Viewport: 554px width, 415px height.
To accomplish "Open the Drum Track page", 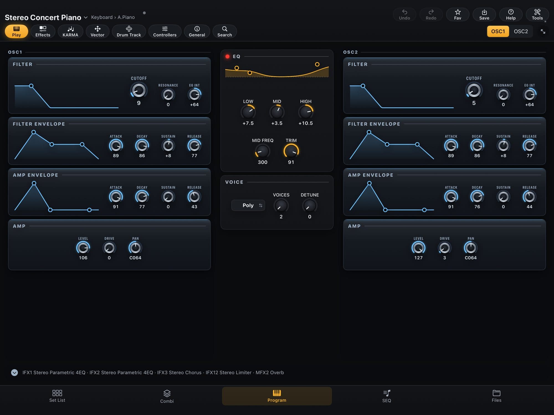I will (129, 31).
